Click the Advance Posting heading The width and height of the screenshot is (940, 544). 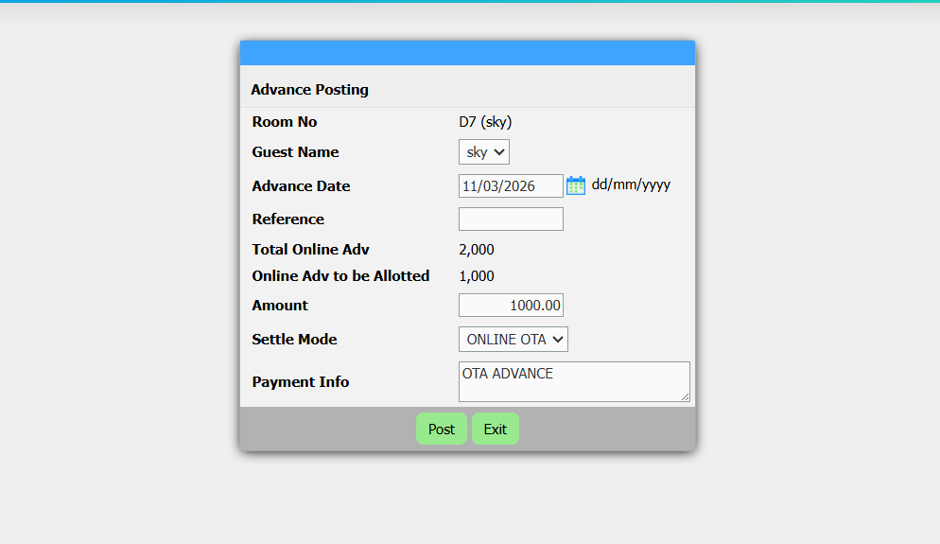pyautogui.click(x=309, y=90)
